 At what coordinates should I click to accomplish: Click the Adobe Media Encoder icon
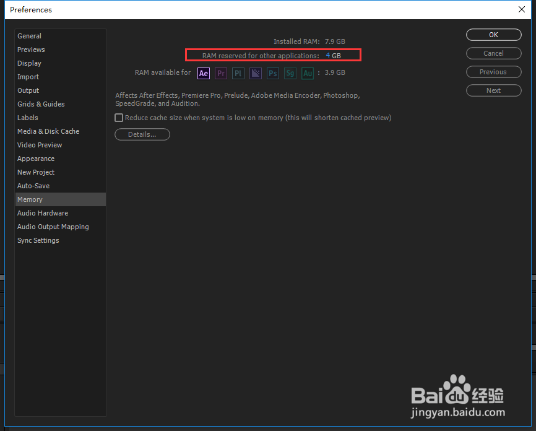coord(256,73)
